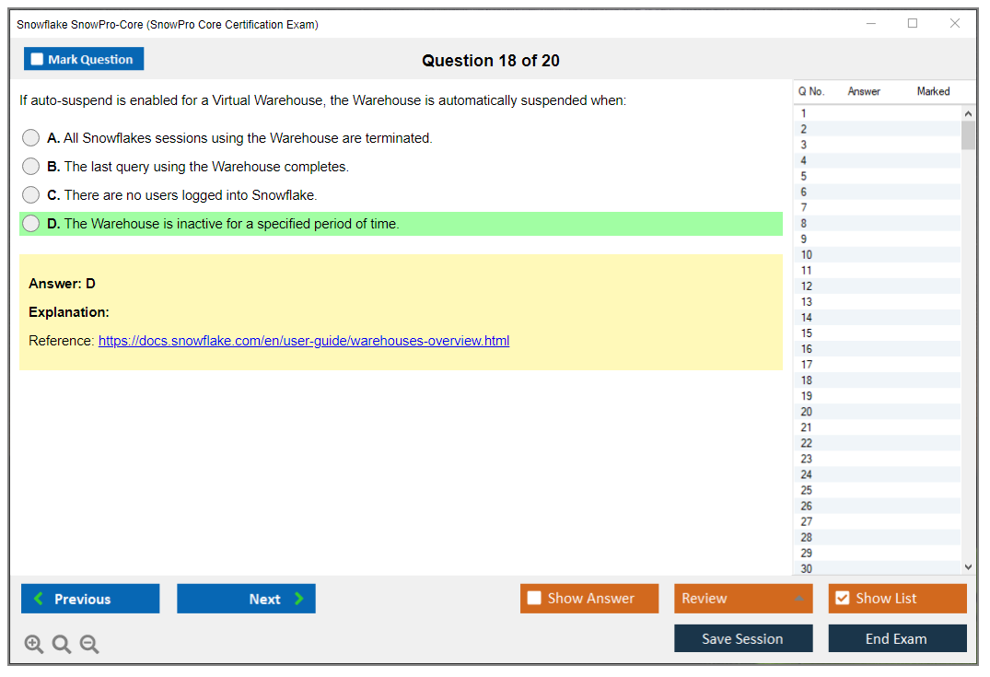Maximize the exam window
Image resolution: width=990 pixels, height=677 pixels.
point(913,24)
